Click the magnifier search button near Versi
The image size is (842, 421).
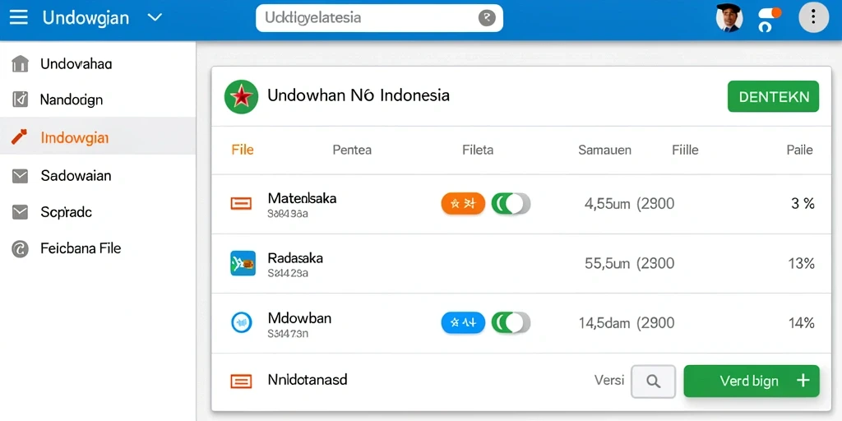coord(653,382)
